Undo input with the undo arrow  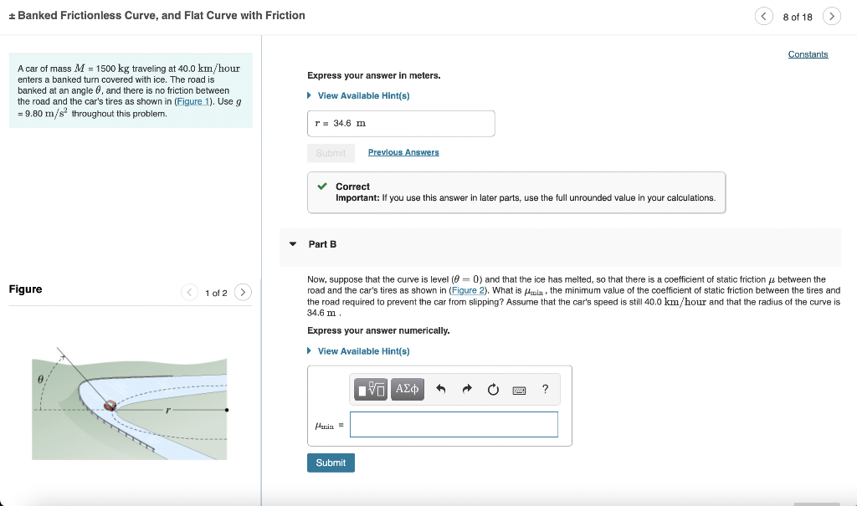coord(441,388)
